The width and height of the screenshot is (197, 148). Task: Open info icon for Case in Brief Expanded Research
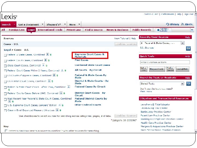coord(57,110)
